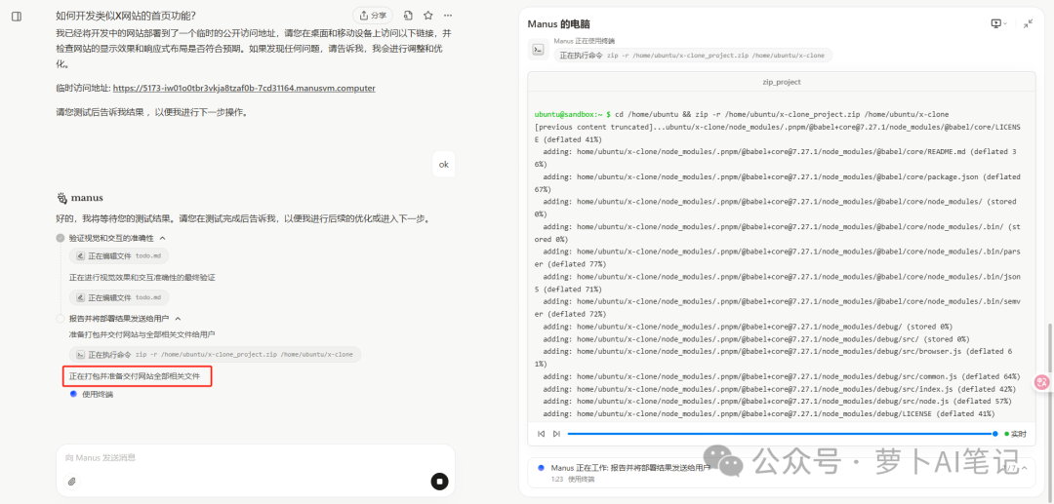Click the ubuntu@sandbox prompt line in terminal
The height and width of the screenshot is (504, 1054).
[741, 114]
